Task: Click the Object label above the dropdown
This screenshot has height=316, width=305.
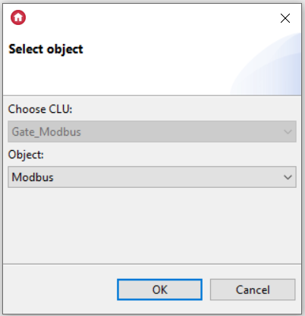Action: 26,155
